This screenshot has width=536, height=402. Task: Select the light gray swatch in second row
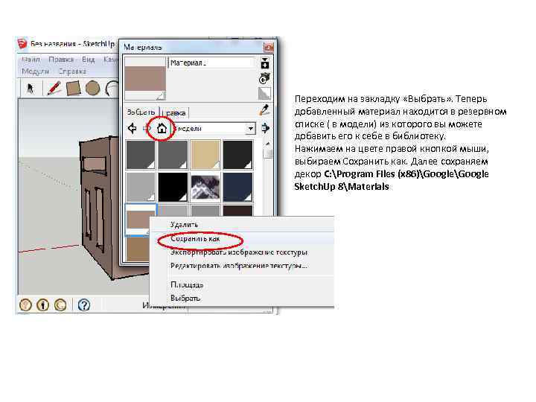point(141,187)
